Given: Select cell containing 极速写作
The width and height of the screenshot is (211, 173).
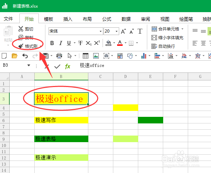Looking at the screenshot, I should (x=61, y=120).
